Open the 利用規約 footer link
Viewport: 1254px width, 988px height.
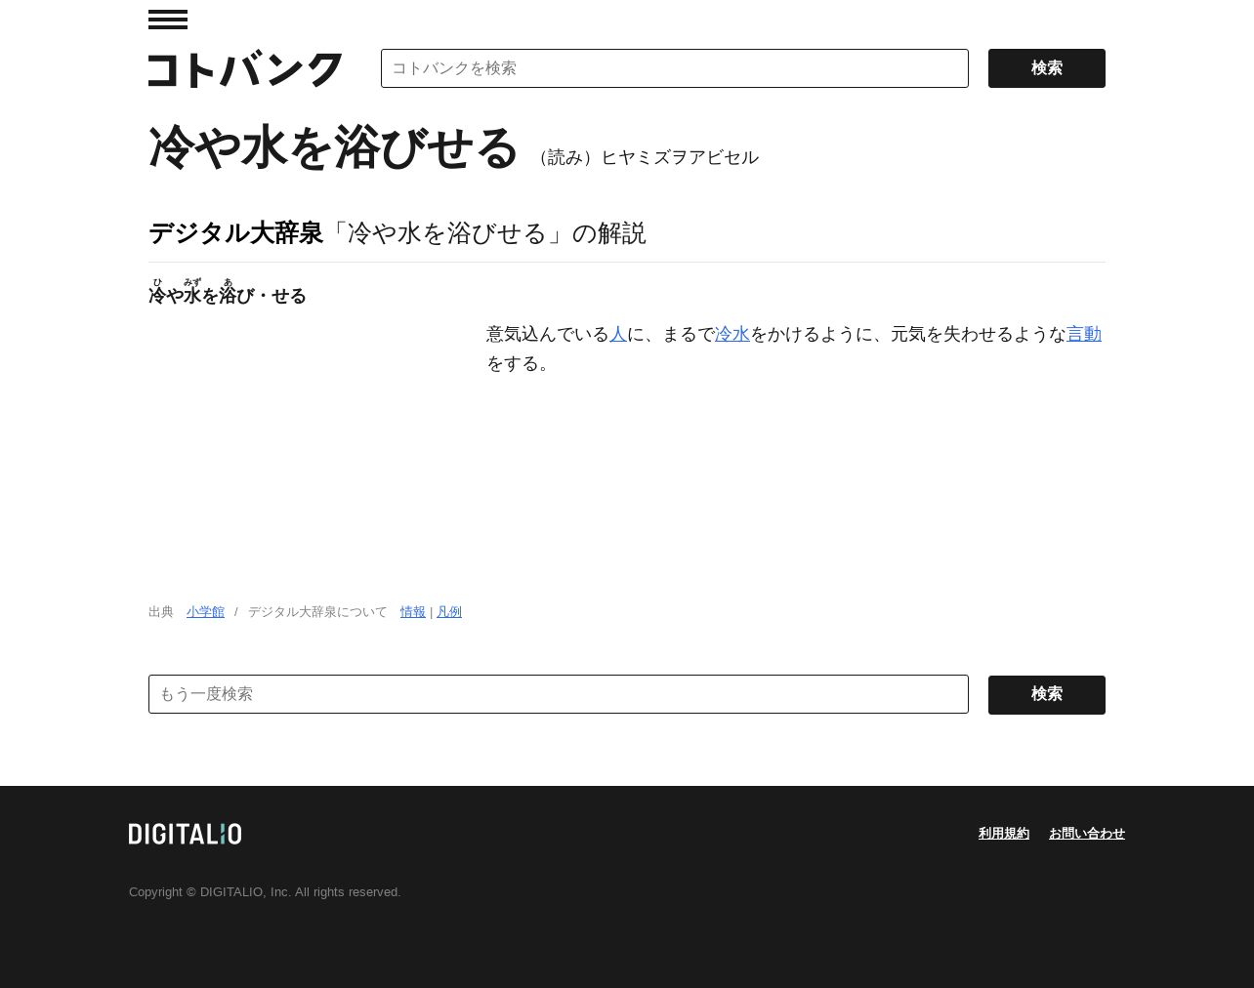coord(1004,833)
